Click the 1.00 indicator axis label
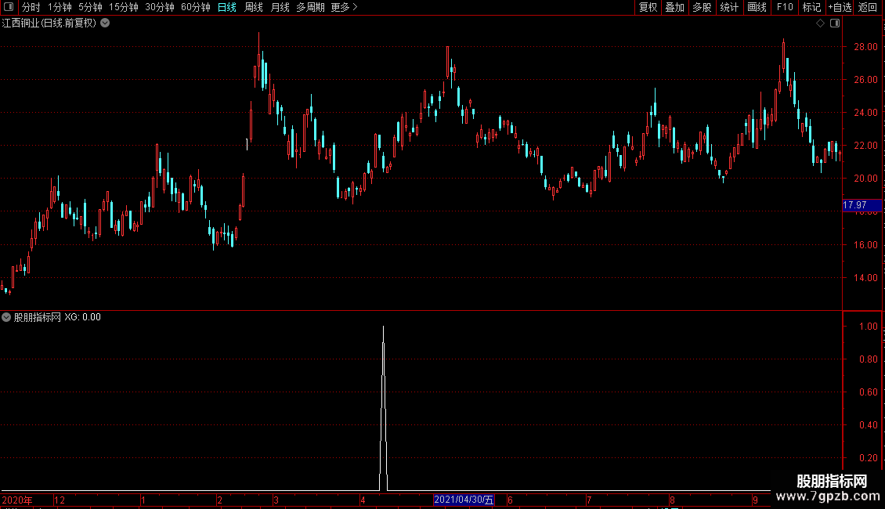Screen dimensions: 885x509 click(x=868, y=327)
